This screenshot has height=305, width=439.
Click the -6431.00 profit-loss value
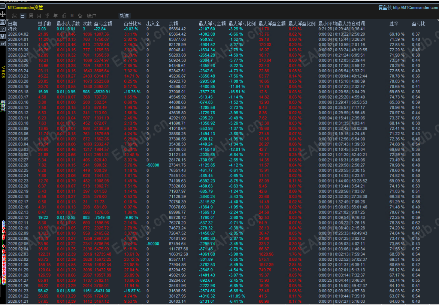102,291
